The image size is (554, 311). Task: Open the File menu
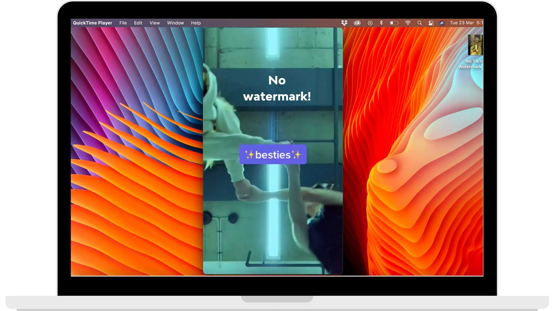pyautogui.click(x=123, y=23)
